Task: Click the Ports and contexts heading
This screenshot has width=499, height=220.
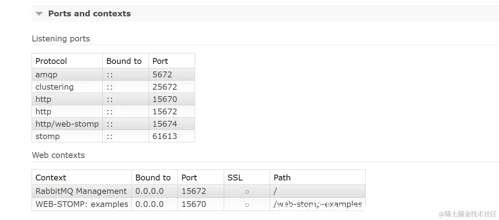Action: [x=89, y=13]
